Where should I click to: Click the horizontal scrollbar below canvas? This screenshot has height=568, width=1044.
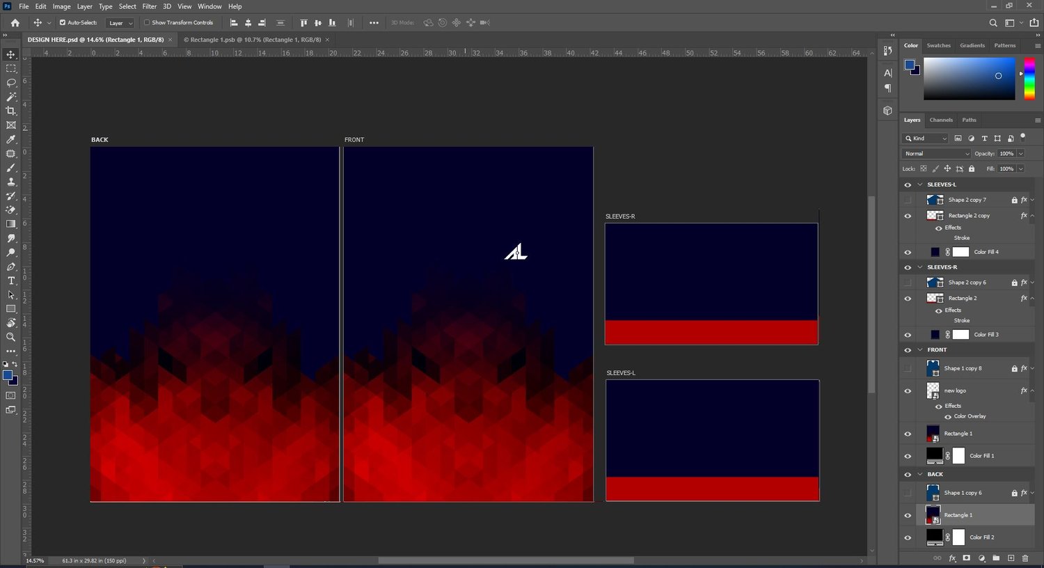[506, 560]
